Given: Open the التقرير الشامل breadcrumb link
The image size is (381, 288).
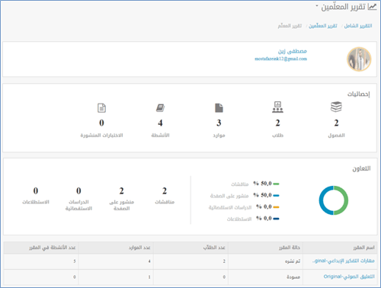Looking at the screenshot, I should tap(358, 26).
